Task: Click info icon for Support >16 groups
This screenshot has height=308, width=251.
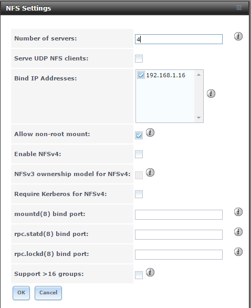Action: (150, 272)
